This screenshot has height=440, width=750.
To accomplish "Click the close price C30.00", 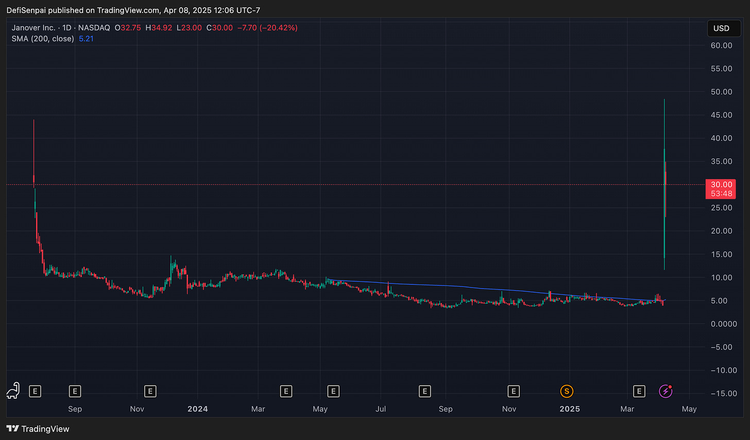I will tap(219, 28).
